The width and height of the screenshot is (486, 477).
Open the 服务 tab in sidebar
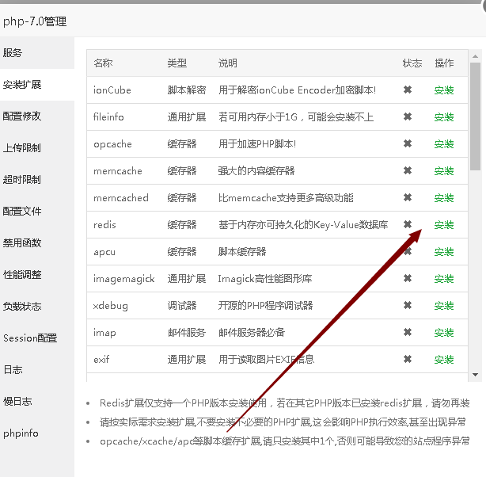tap(13, 53)
